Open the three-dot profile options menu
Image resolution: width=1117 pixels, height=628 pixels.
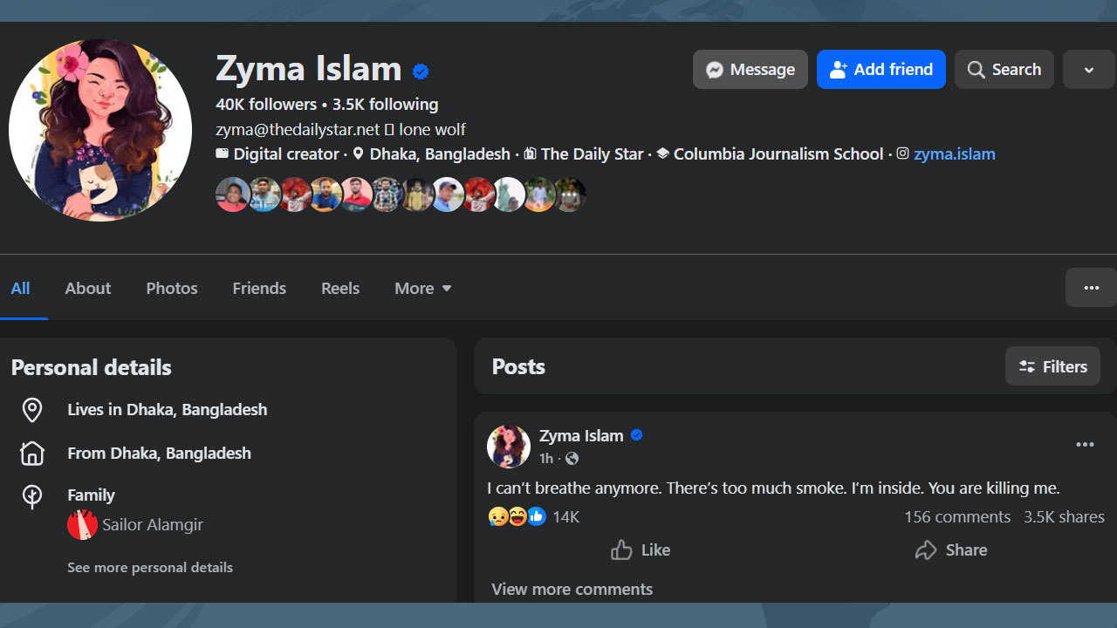coord(1091,288)
